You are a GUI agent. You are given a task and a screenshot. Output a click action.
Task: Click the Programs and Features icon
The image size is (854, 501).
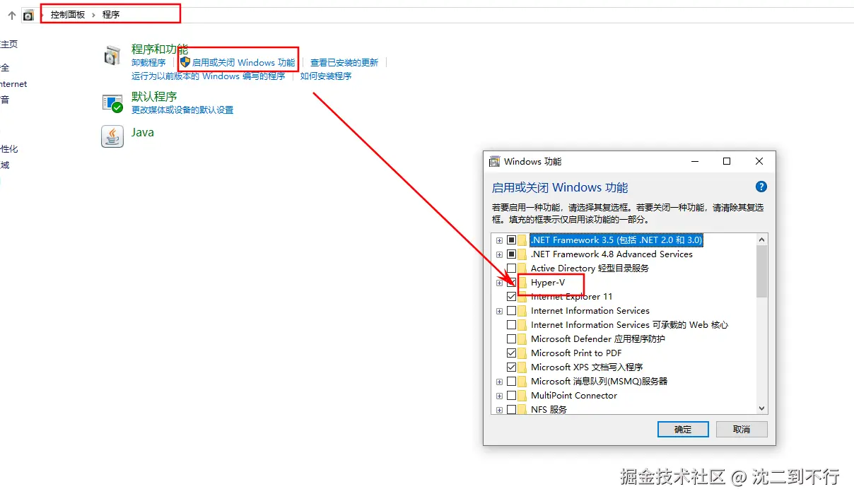pyautogui.click(x=112, y=56)
